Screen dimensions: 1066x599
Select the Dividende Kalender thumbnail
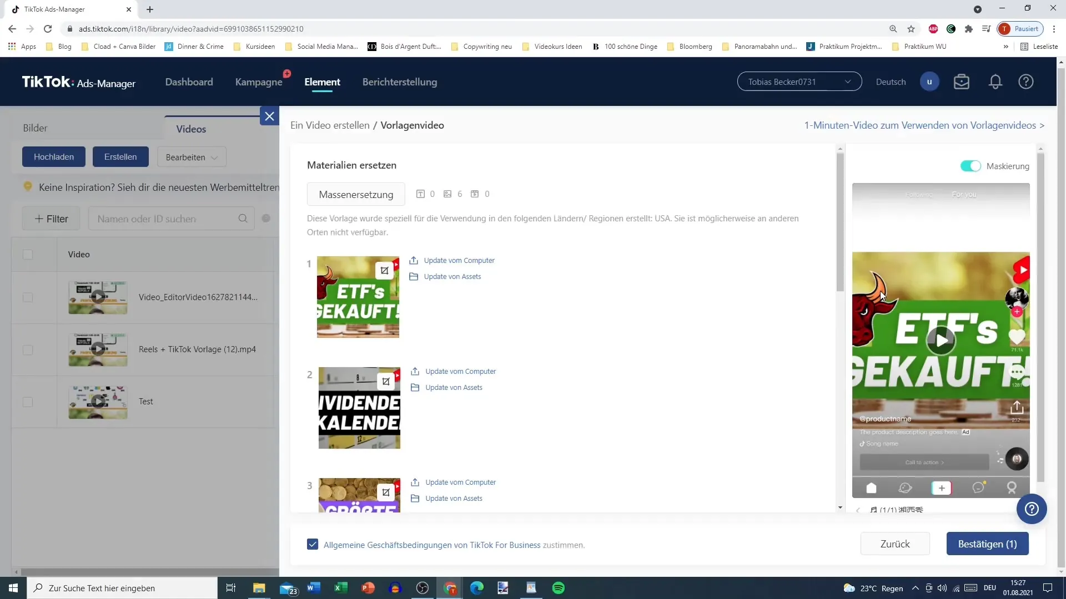pyautogui.click(x=359, y=408)
